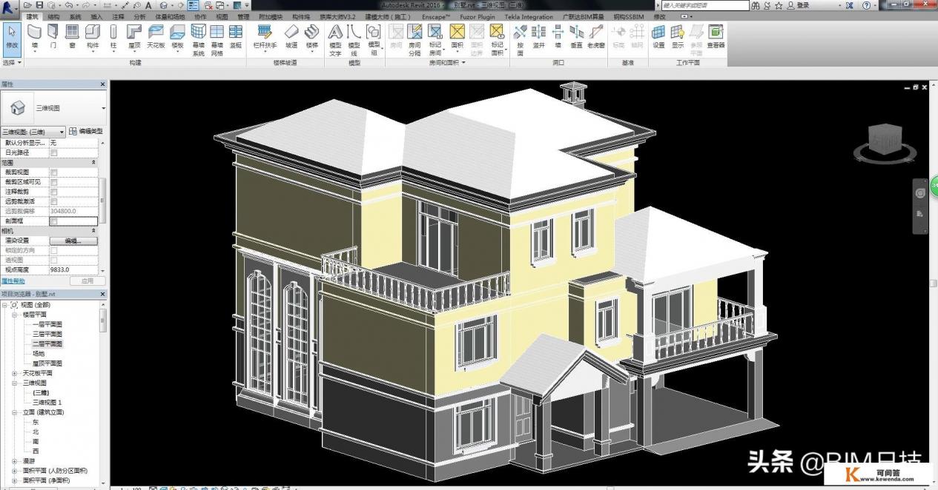Open the 三维视图 view selector dropdown

click(x=33, y=131)
